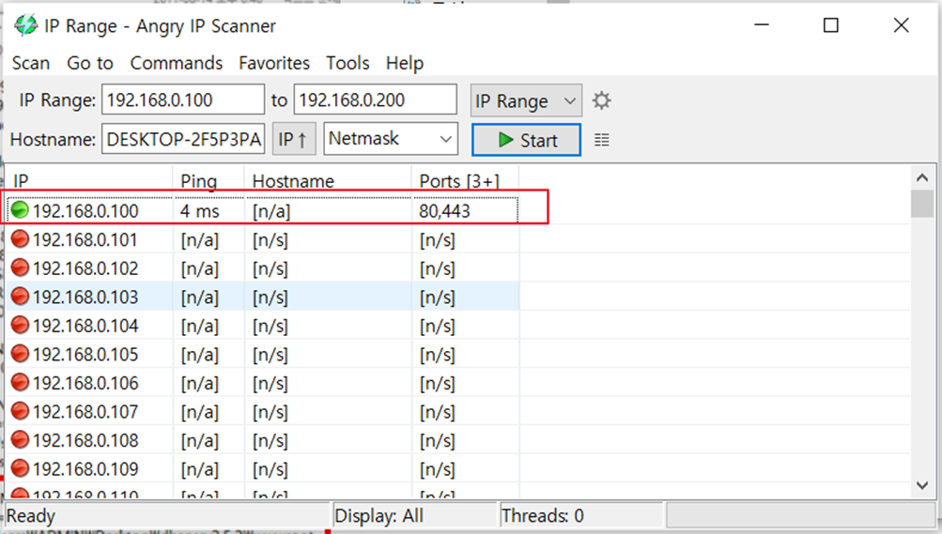Sort by the Hostname column header
Image resolution: width=942 pixels, height=534 pixels.
click(328, 180)
